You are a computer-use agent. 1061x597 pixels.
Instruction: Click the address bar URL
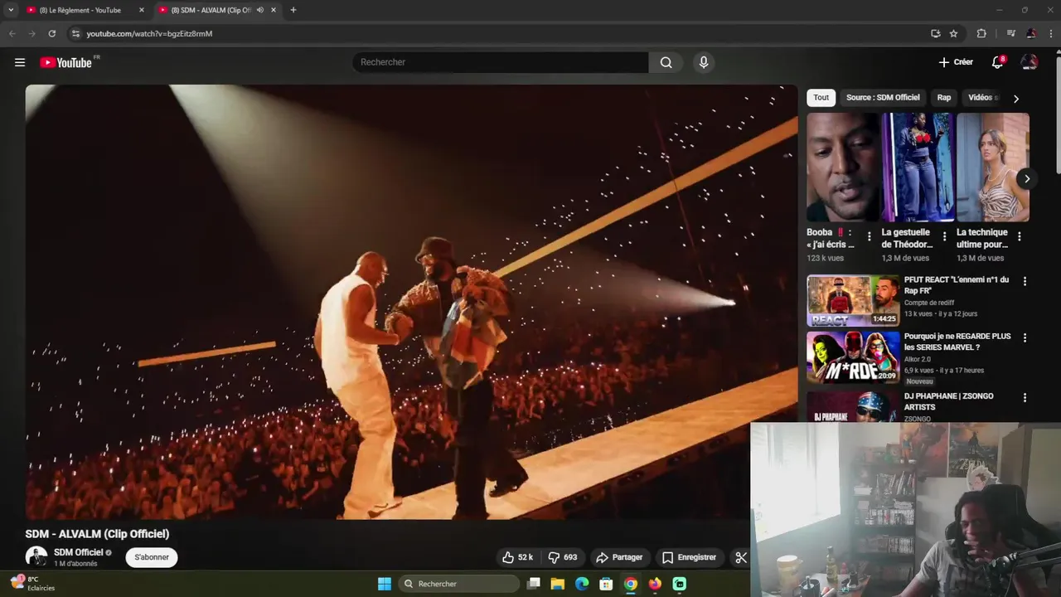click(149, 34)
